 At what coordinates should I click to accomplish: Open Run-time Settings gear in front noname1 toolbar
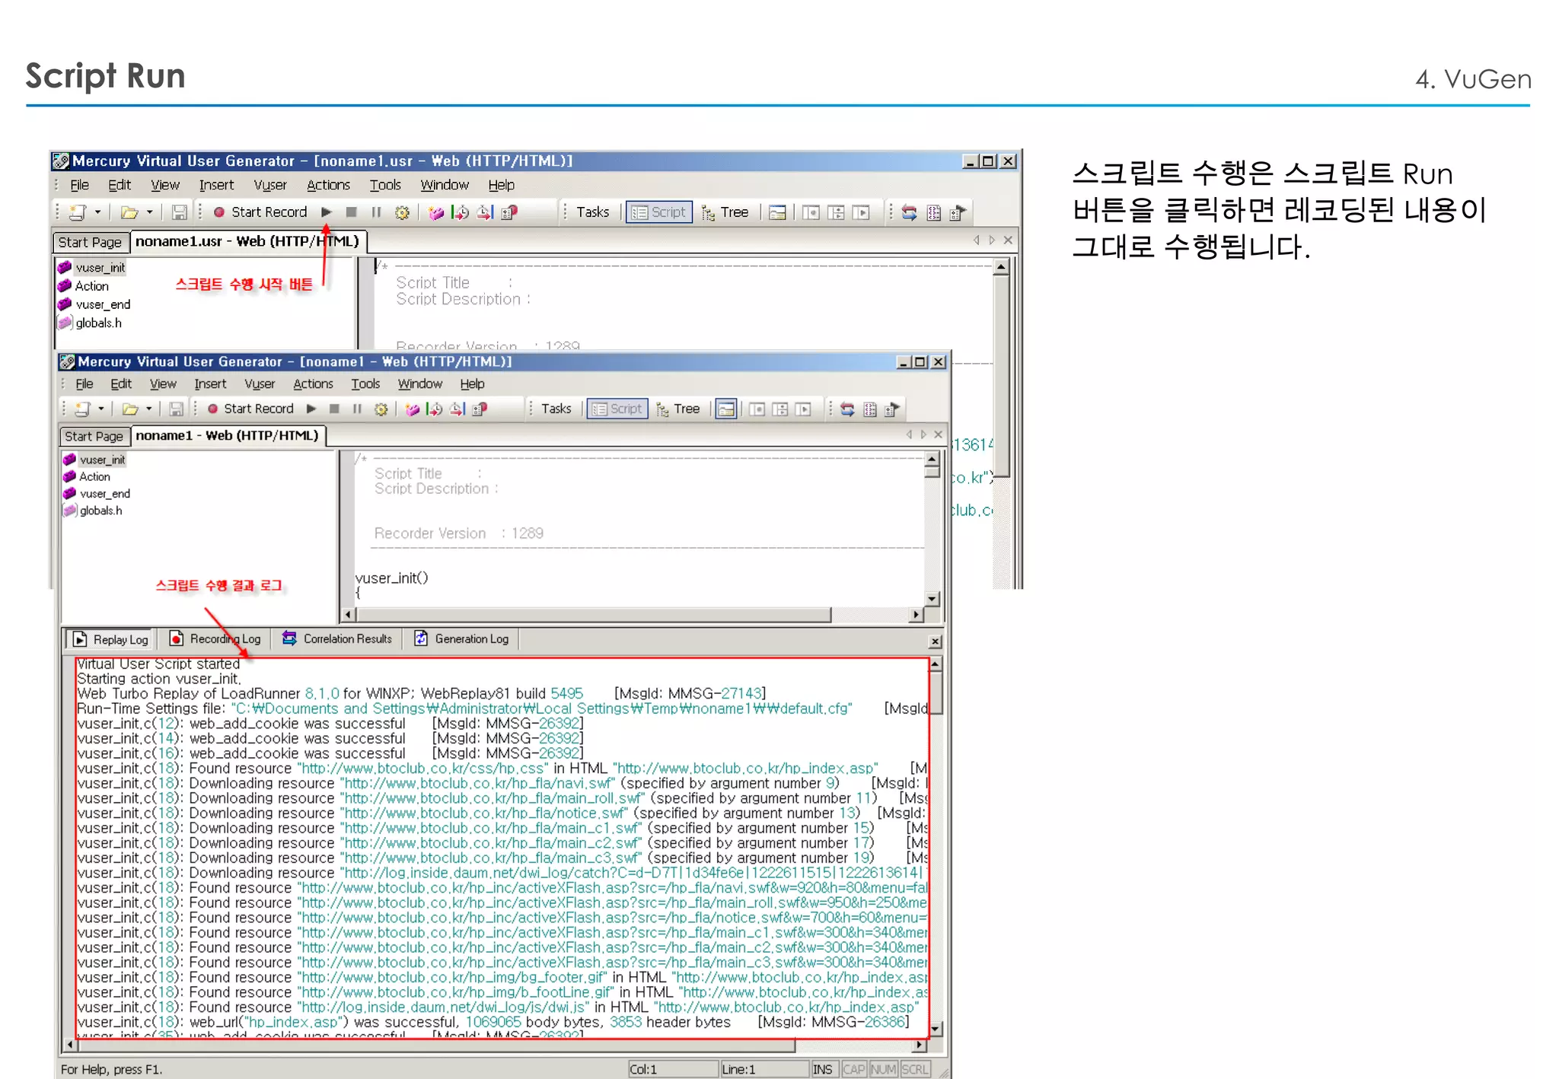381,409
